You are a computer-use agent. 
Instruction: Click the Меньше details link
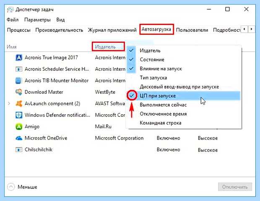click(27, 187)
